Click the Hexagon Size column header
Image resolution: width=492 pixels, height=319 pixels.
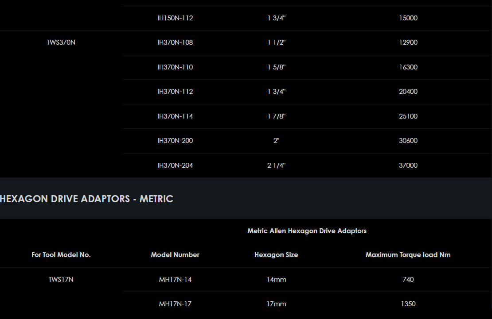point(276,255)
